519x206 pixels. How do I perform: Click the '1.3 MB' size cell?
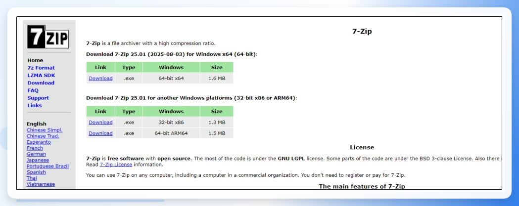click(x=217, y=123)
